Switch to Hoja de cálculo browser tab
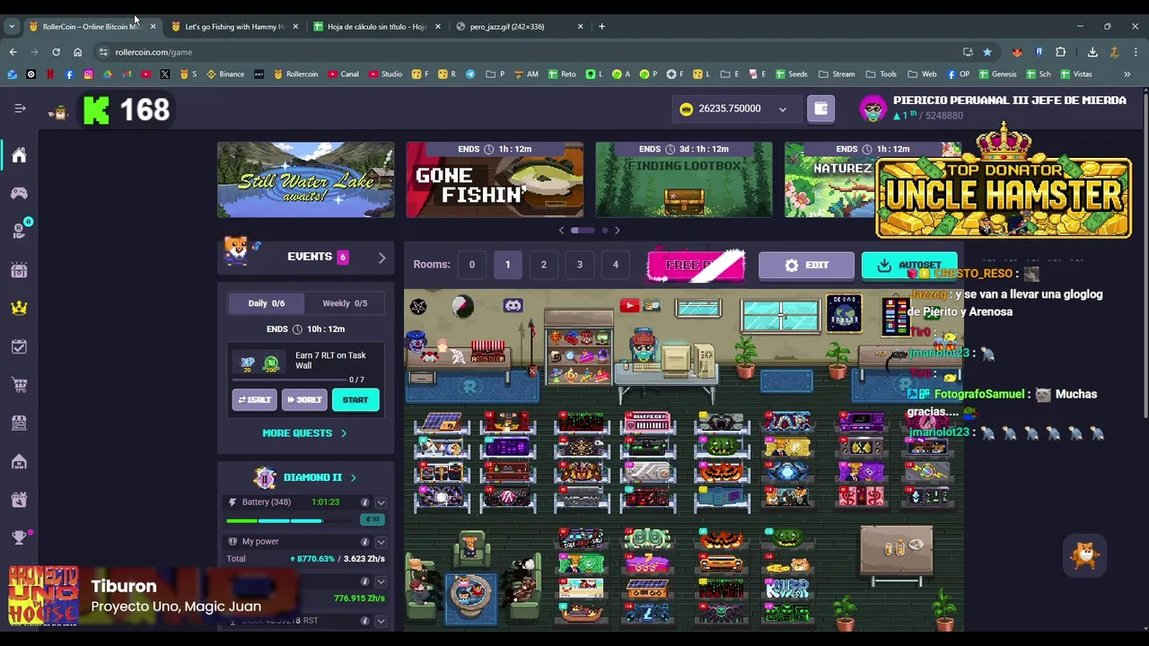This screenshot has height=646, width=1149. (x=377, y=26)
